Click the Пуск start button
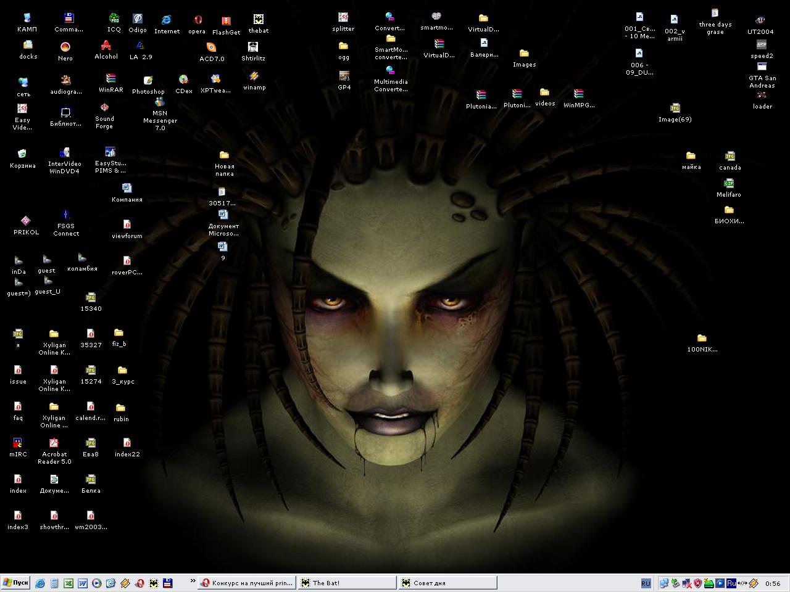Viewport: 790px width, 592px height. [16, 583]
